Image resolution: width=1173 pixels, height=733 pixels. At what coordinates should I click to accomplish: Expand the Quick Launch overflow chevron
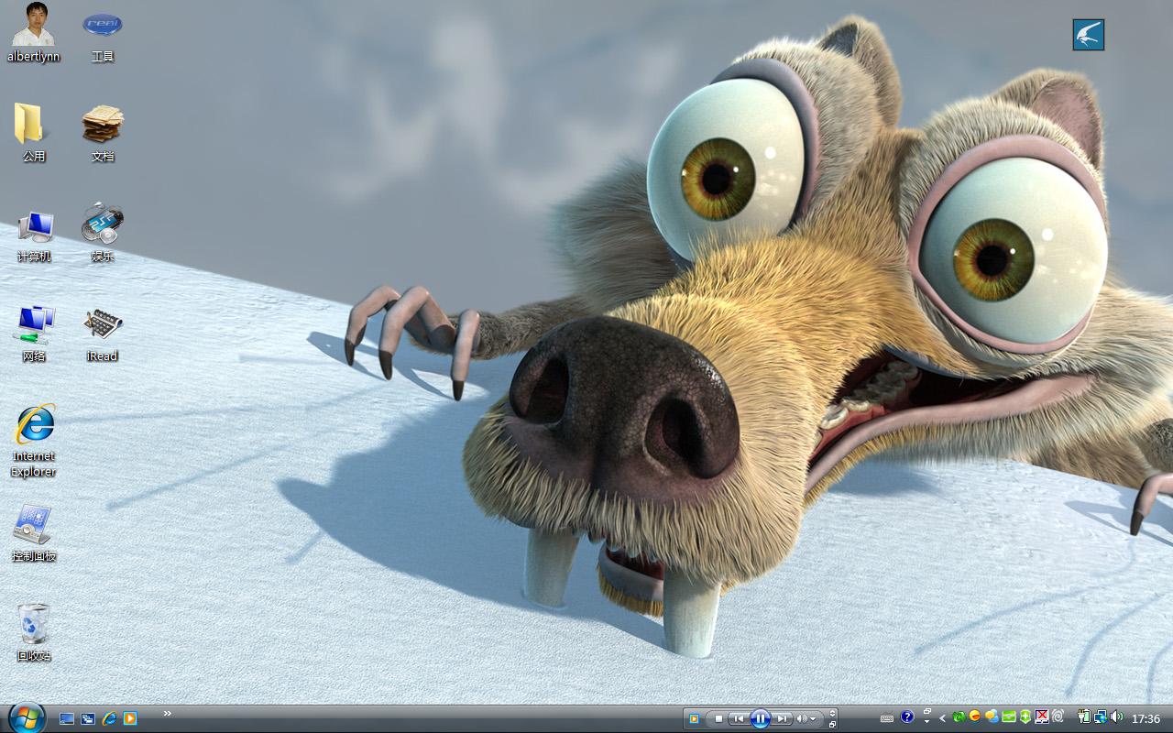[x=168, y=713]
